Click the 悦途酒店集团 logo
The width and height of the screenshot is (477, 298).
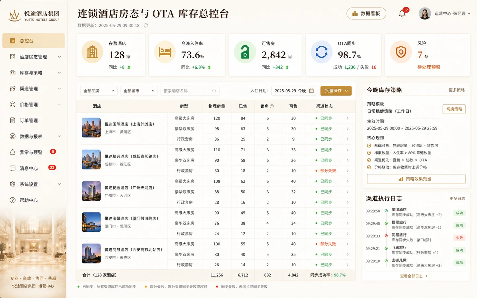[x=34, y=15]
